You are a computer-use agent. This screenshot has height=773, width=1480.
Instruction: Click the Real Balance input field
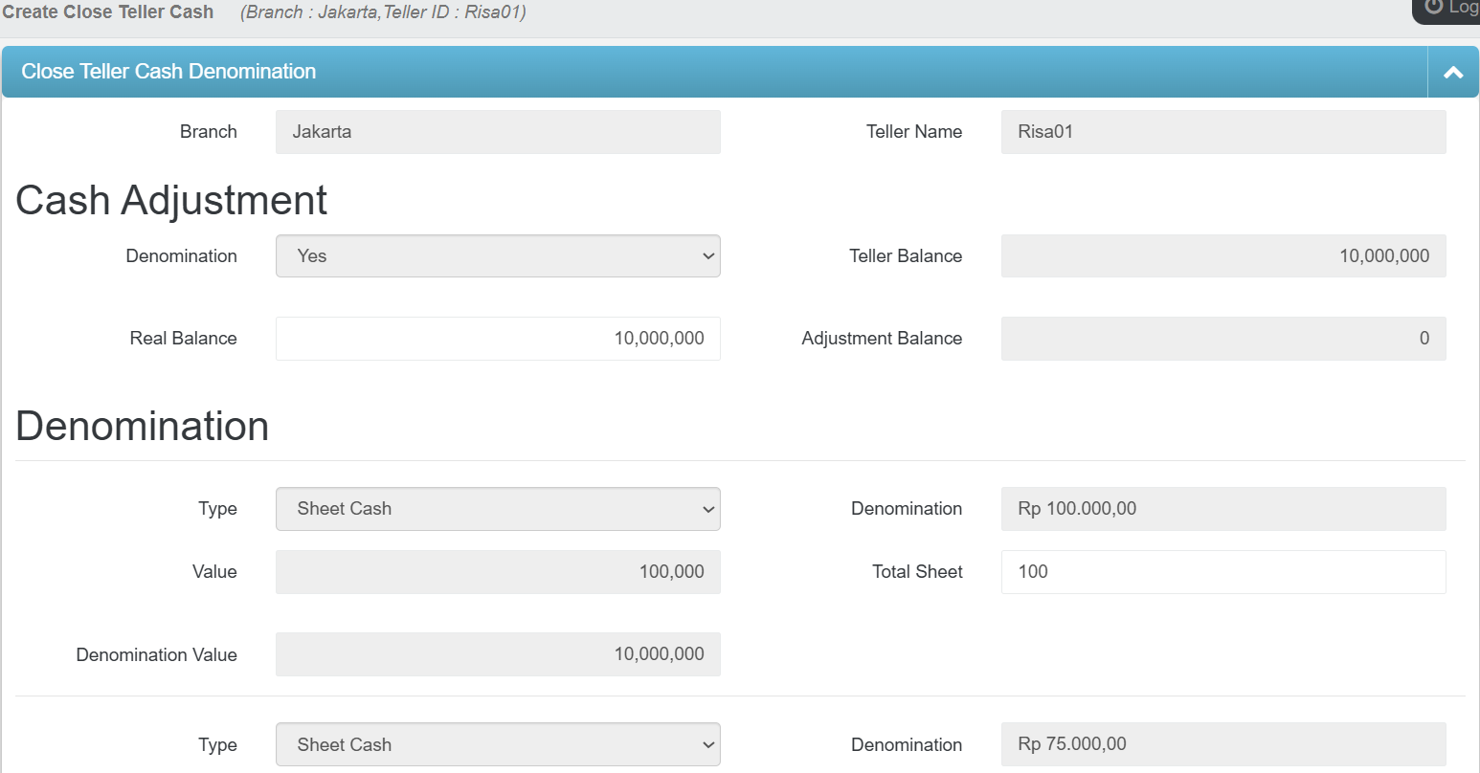498,339
